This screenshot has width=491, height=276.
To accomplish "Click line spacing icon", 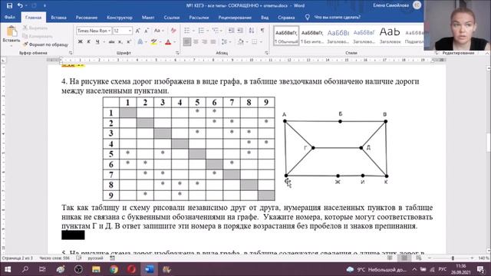I will tap(224, 41).
